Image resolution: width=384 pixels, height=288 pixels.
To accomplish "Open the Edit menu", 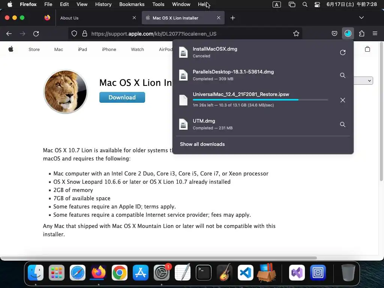I will coord(64,4).
